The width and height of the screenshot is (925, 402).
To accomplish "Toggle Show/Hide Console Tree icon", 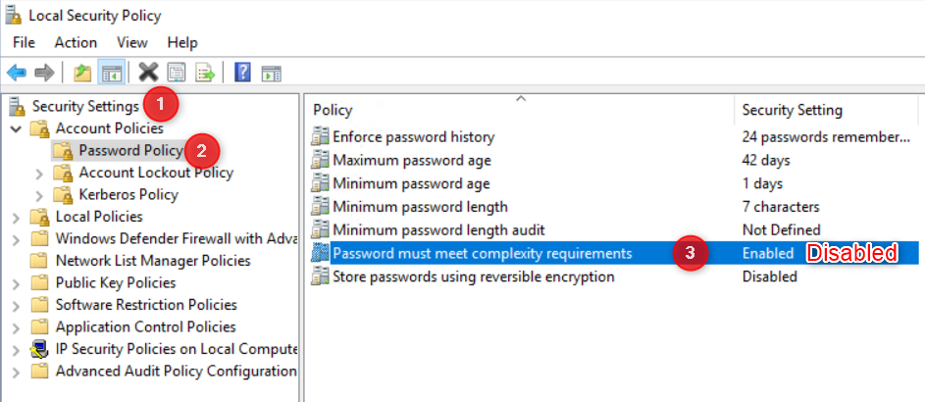I will click(x=112, y=73).
